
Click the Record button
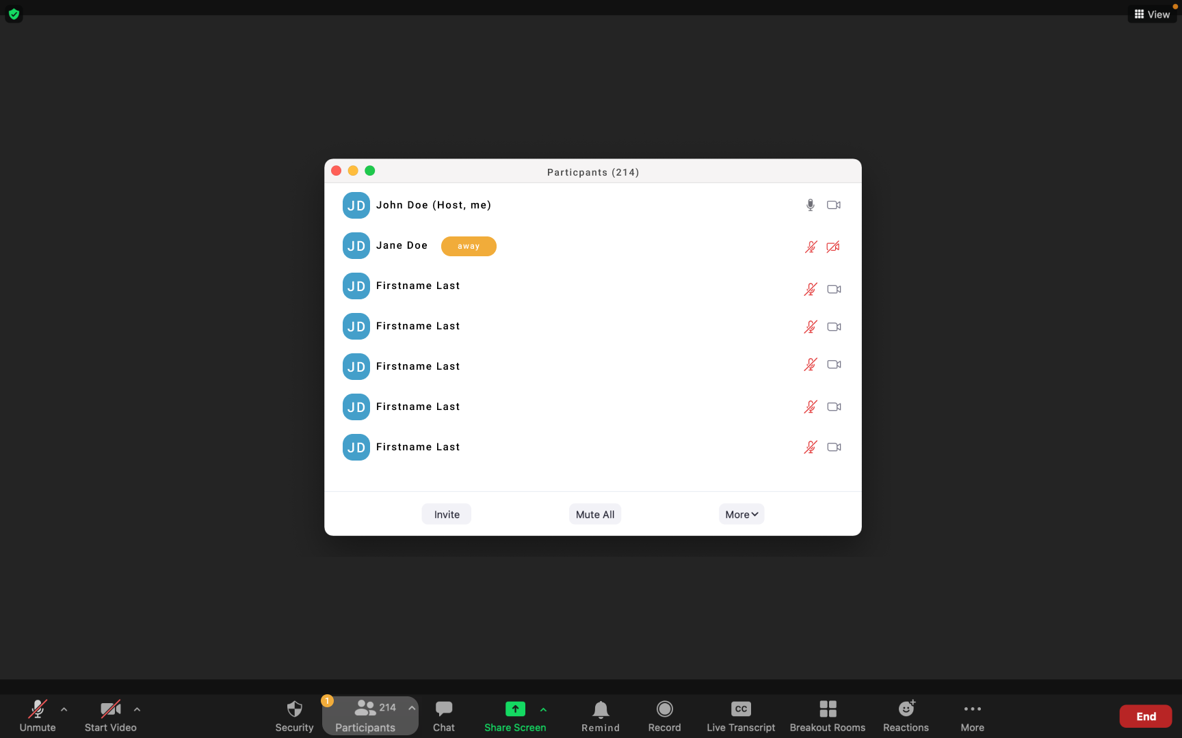pyautogui.click(x=664, y=715)
